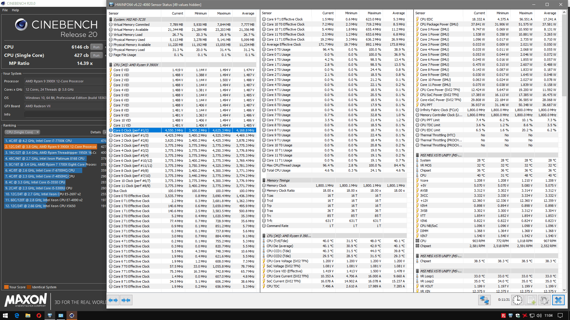Click the Info input field
570x320 pixels.
point(65,114)
